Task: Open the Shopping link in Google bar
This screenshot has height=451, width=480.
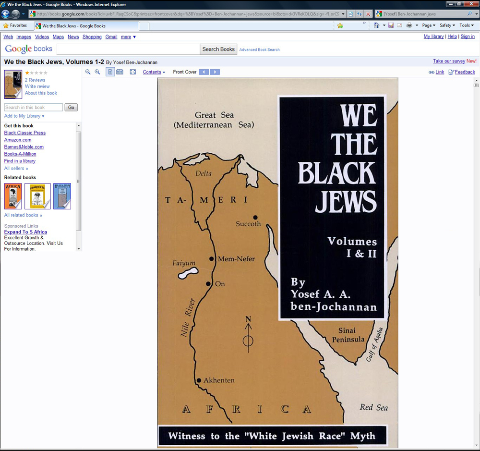Action: 92,37
